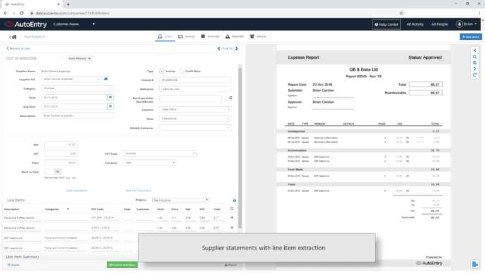Select the Credit Note radio button
Image resolution: width=485 pixels, height=273 pixels.
(x=182, y=71)
